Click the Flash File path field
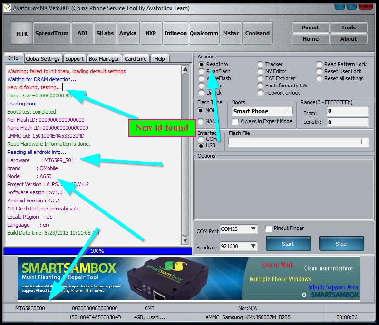Image resolution: width=379 pixels, height=325 pixels. pos(294,142)
